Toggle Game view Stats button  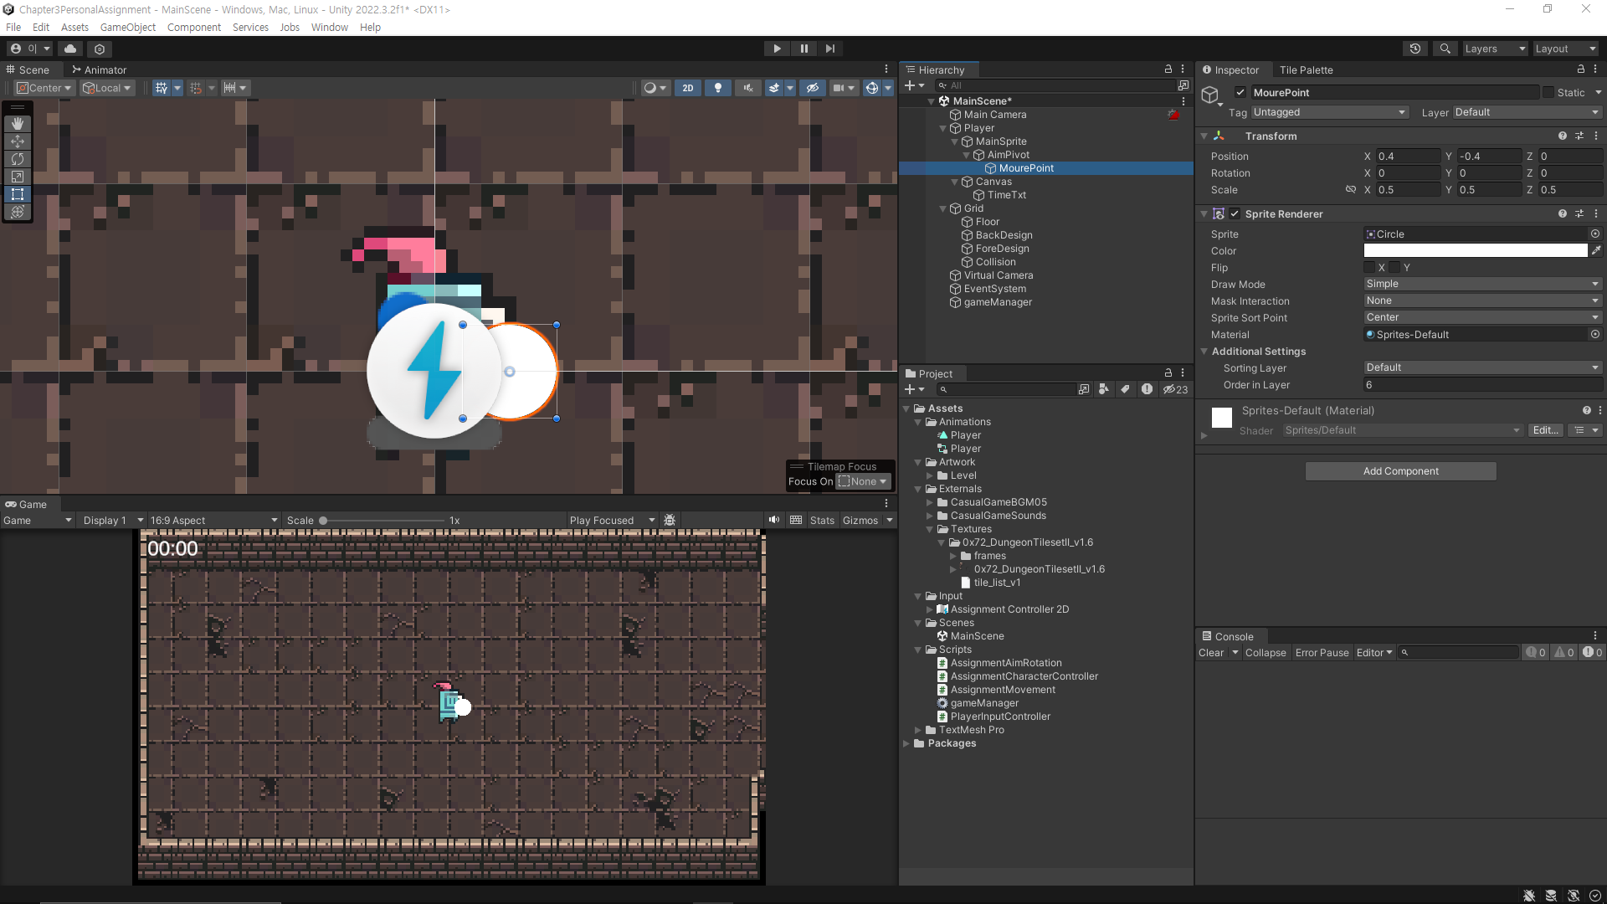tap(822, 521)
